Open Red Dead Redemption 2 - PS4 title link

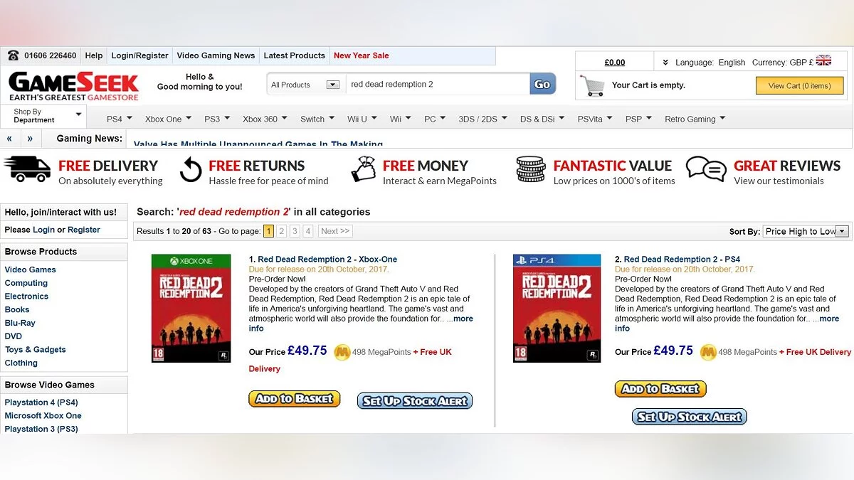[682, 260]
